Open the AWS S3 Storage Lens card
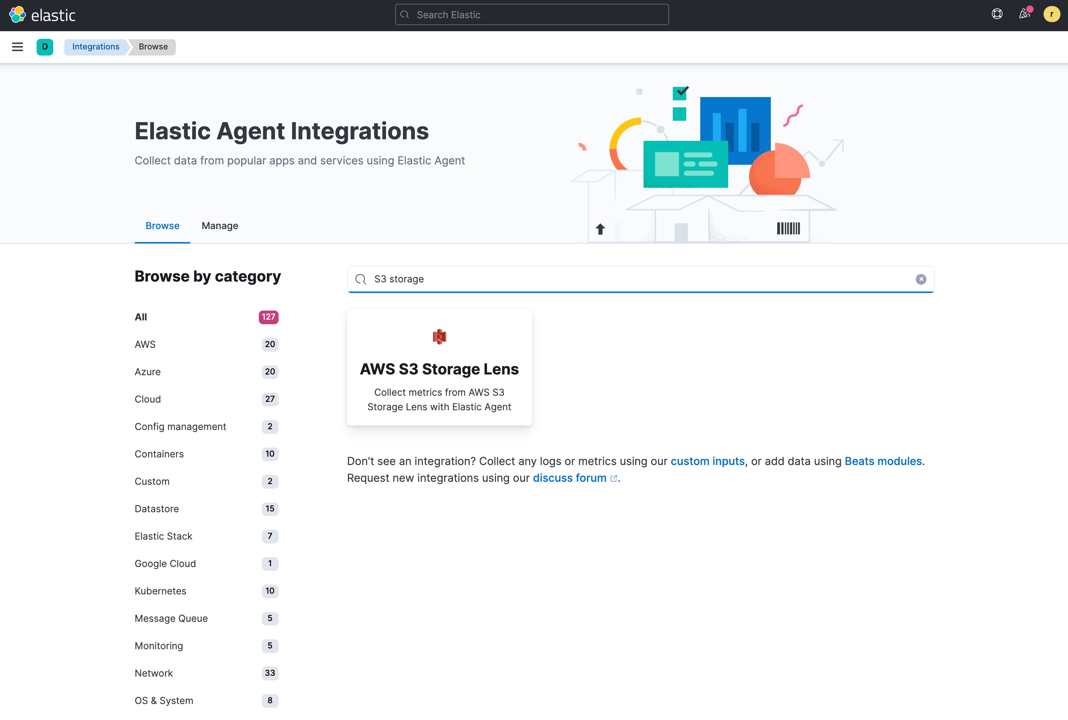Image resolution: width=1068 pixels, height=720 pixels. click(439, 367)
